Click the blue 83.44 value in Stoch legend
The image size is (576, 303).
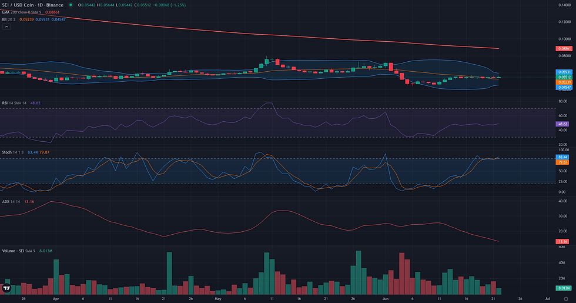(33, 152)
